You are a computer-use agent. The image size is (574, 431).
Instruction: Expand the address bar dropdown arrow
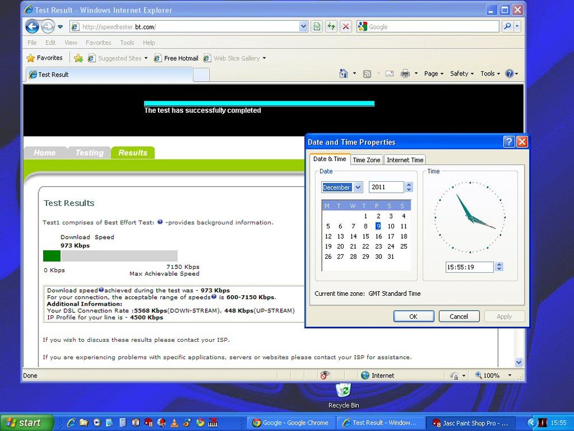303,26
